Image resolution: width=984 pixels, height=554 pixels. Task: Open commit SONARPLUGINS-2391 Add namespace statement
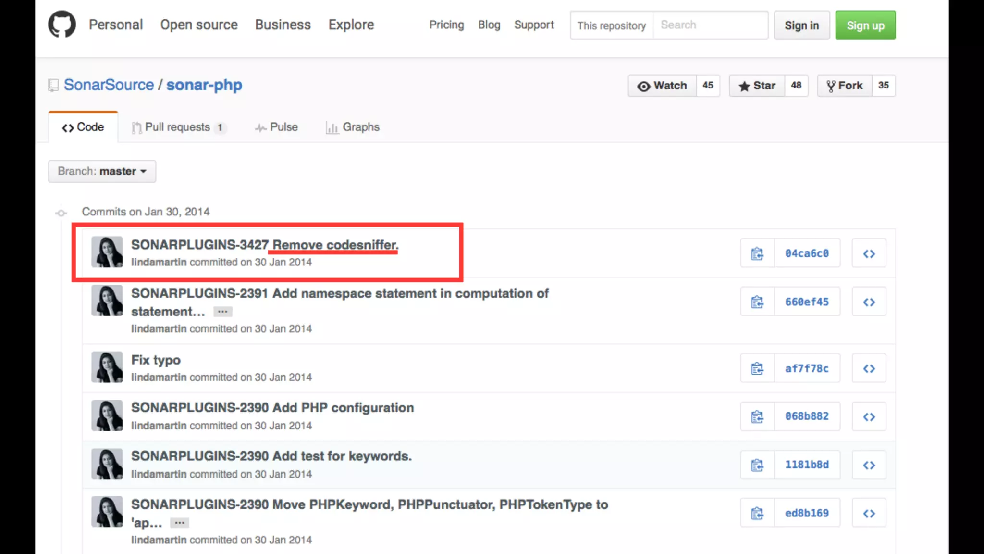(x=340, y=293)
